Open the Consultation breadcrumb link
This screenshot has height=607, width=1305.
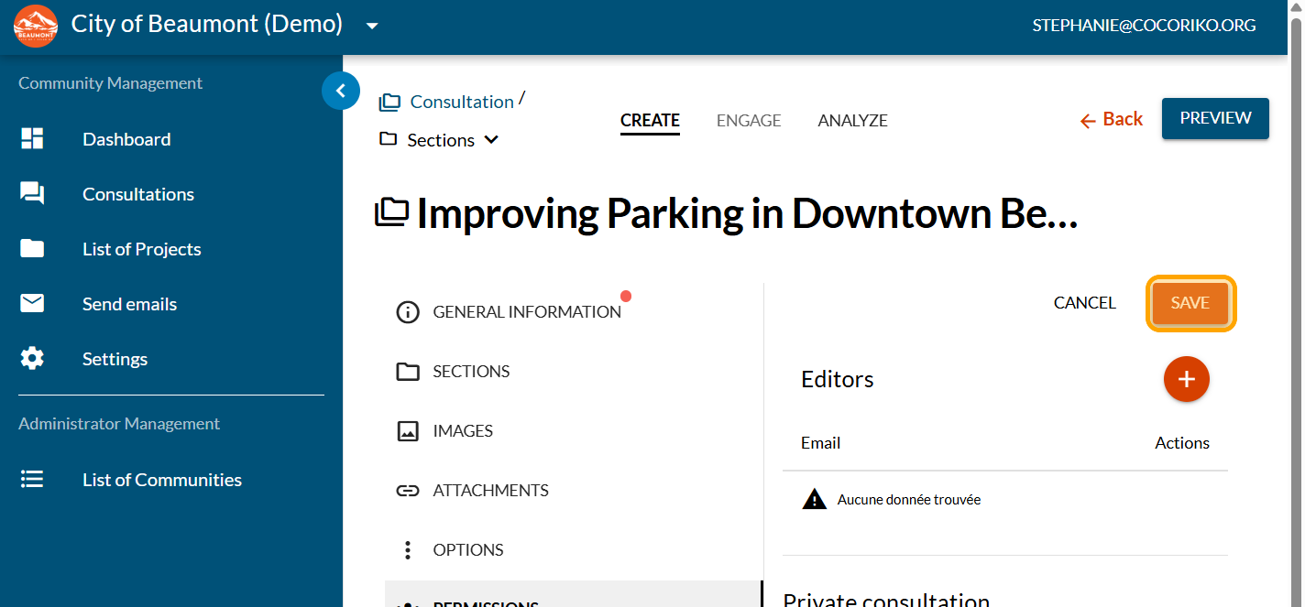click(461, 102)
